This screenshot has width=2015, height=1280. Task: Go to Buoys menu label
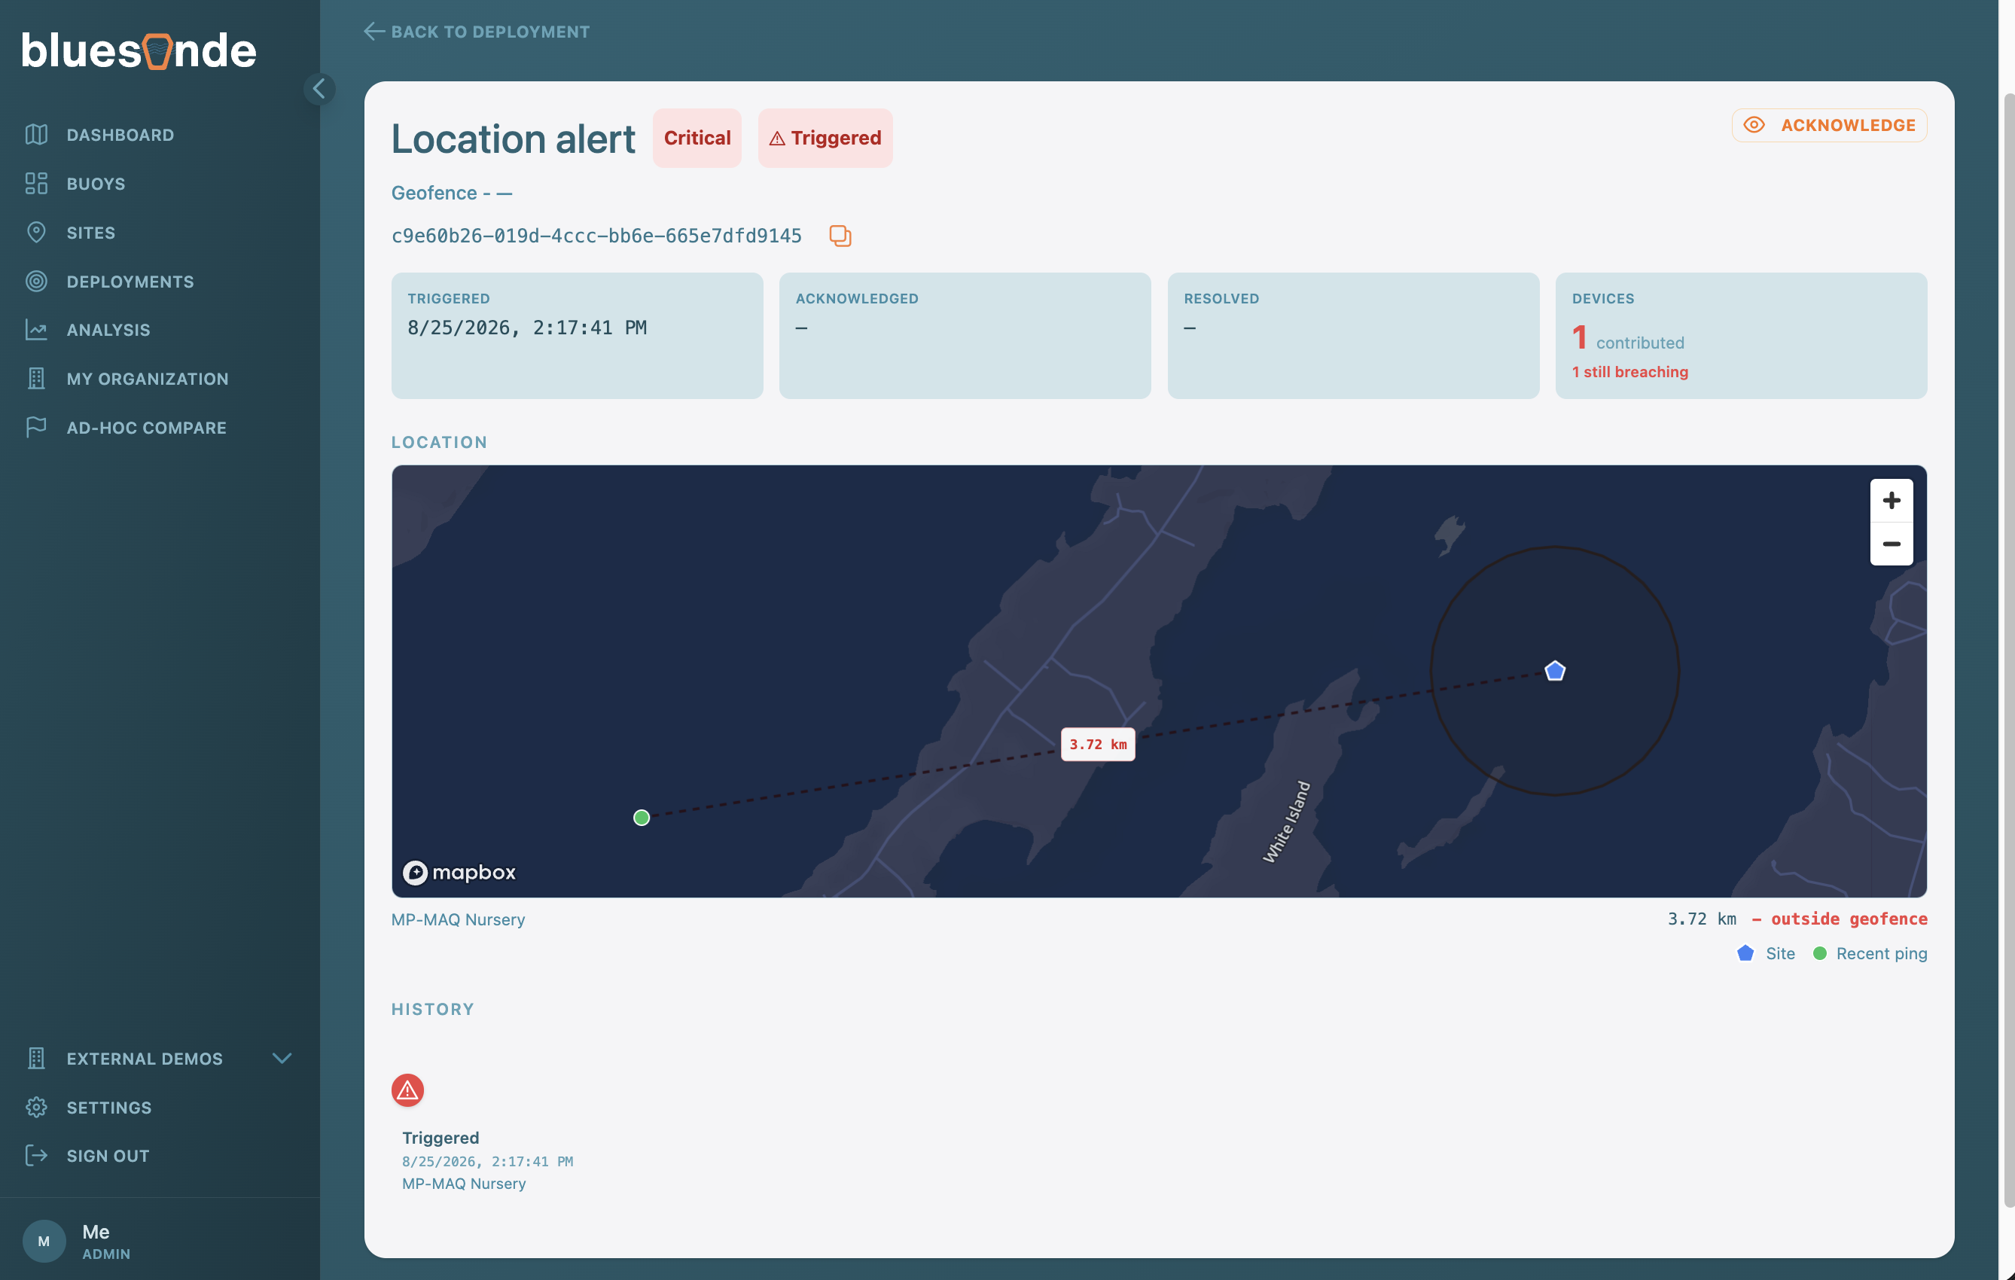(96, 183)
